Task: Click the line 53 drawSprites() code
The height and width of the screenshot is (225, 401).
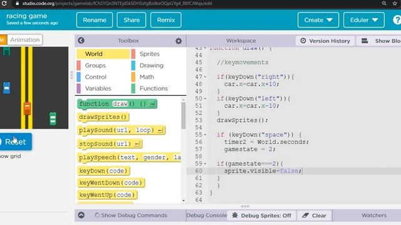Action: pyautogui.click(x=242, y=120)
